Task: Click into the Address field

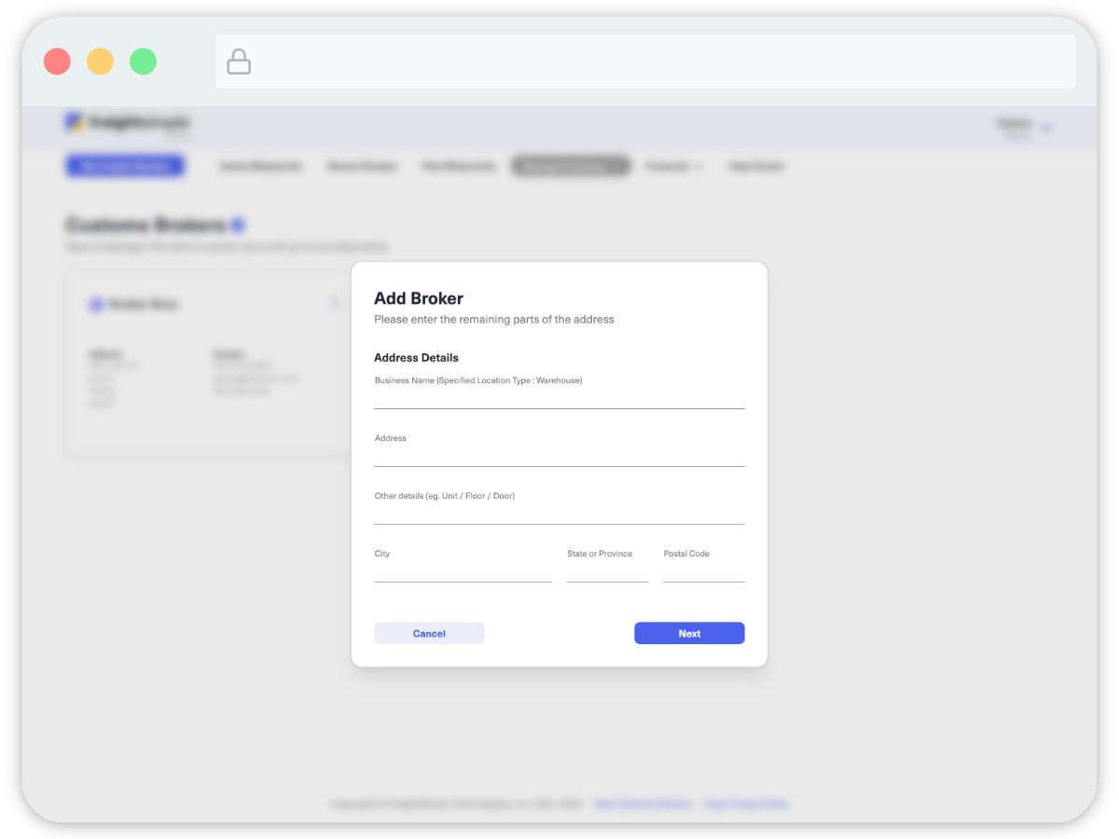Action: (559, 456)
